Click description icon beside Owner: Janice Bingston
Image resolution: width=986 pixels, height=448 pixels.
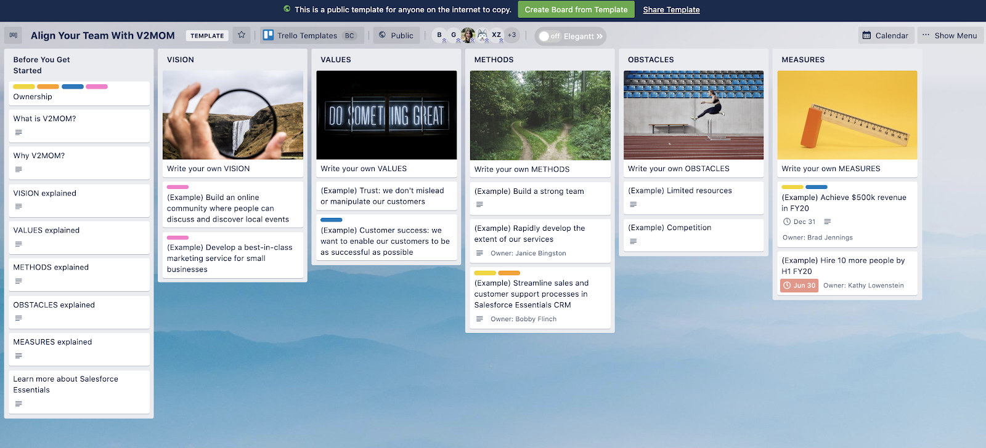click(x=479, y=253)
